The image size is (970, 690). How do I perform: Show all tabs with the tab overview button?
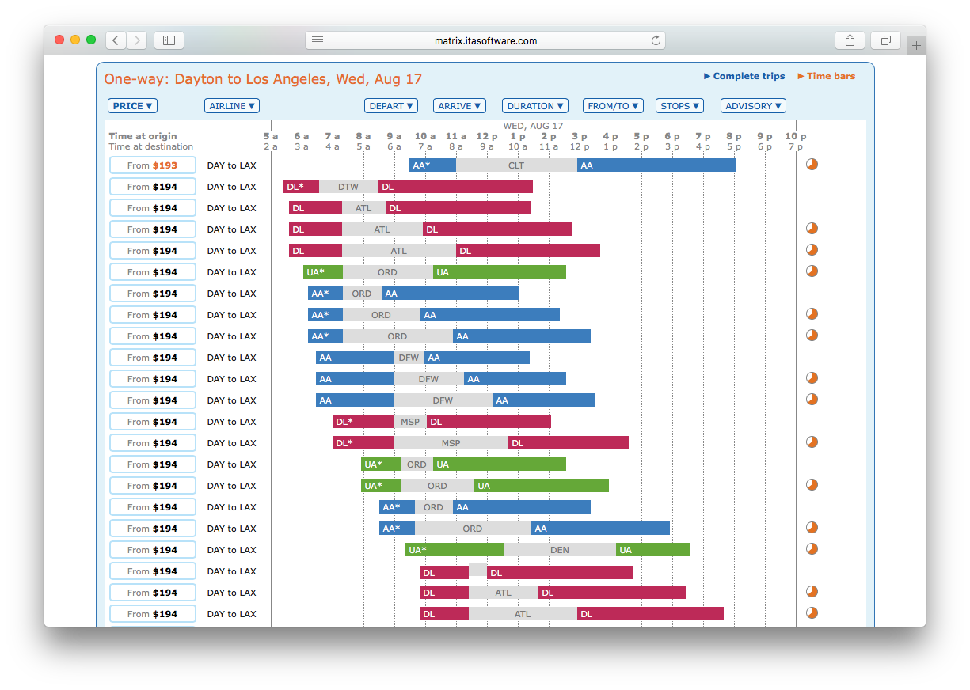(x=885, y=40)
